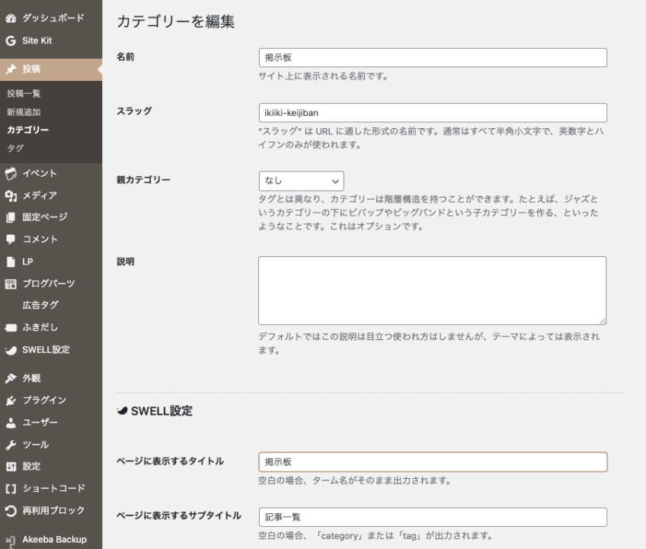Click the LP document icon
This screenshot has width=646, height=549.
click(11, 262)
